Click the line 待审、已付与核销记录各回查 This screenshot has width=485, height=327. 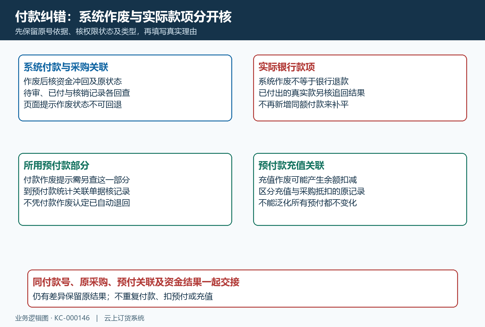(x=77, y=93)
